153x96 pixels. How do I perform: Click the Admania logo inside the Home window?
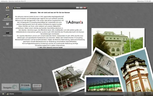(74, 22)
